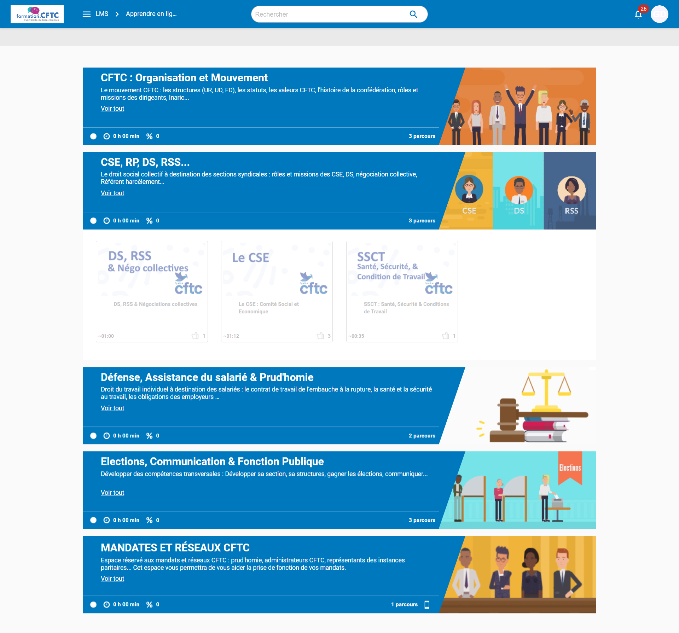
Task: Click Voir tout under CFTC Organisation et Mouvement
Action: pyautogui.click(x=112, y=109)
